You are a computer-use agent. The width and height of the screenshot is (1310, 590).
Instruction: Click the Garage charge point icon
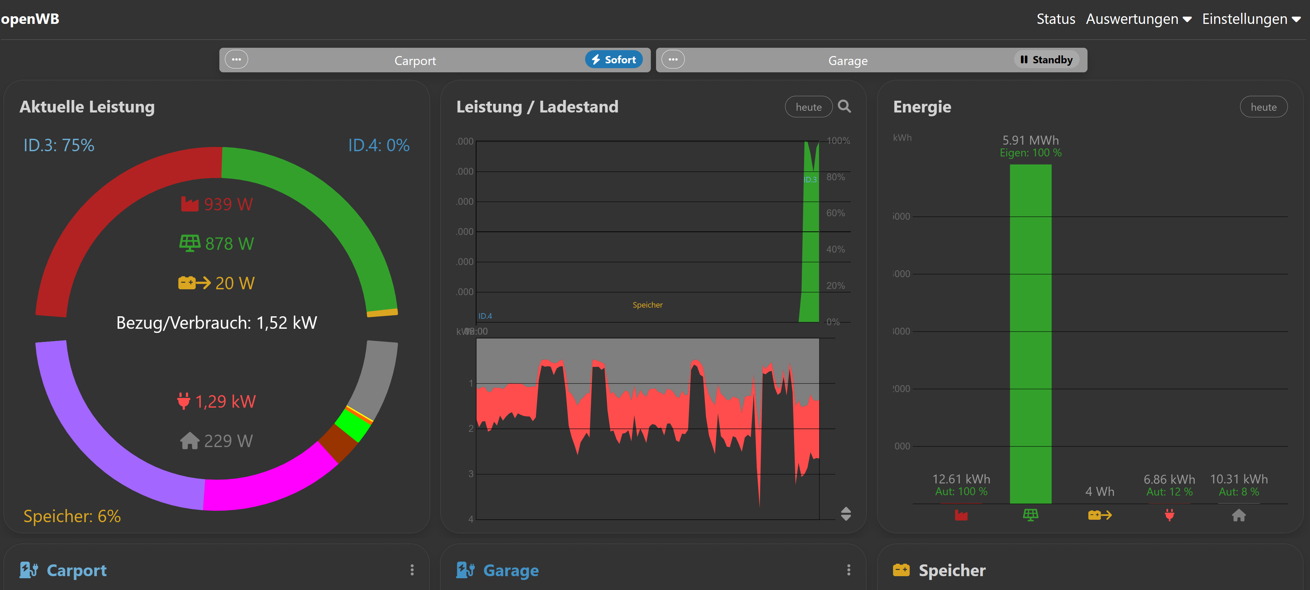(x=465, y=570)
